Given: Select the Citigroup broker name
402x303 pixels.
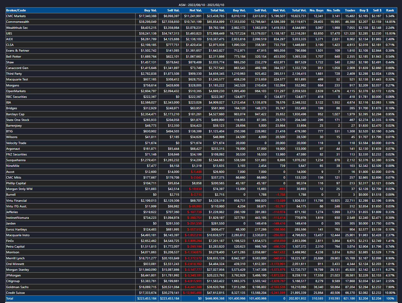Looking at the screenshot, I should point(13,281).
